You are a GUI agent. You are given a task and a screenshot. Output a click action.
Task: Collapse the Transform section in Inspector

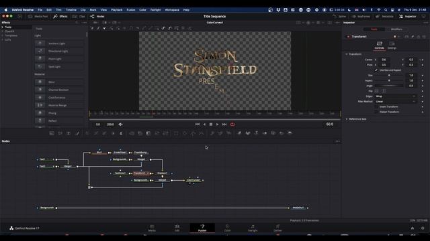pyautogui.click(x=347, y=54)
